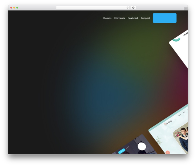Close the browser window with the red button
The height and width of the screenshot is (166, 196).
click(11, 7)
